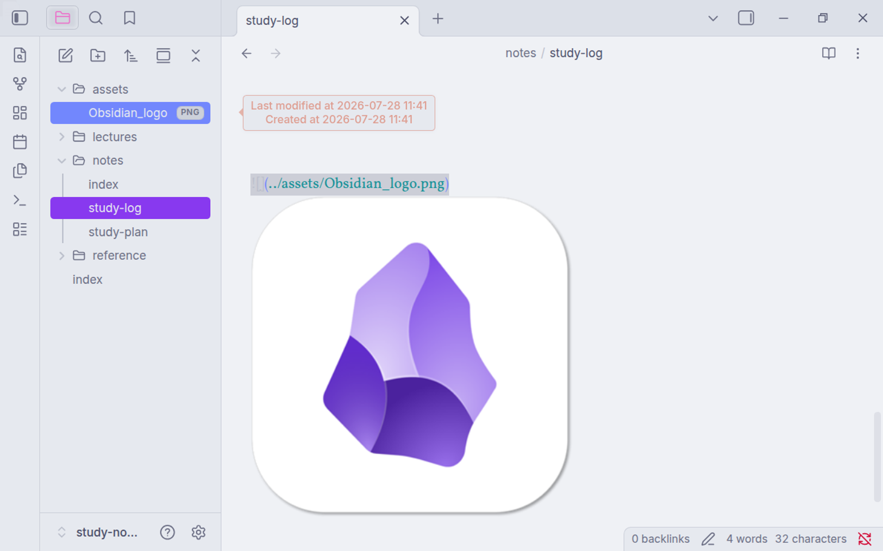Open settings gear icon
This screenshot has height=551, width=883.
click(x=198, y=533)
